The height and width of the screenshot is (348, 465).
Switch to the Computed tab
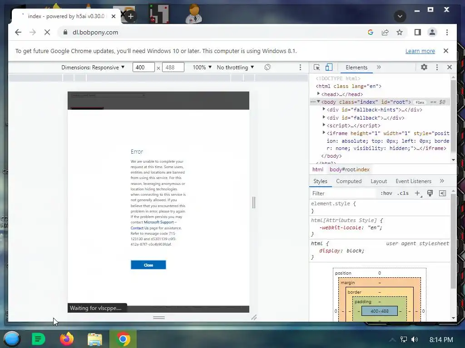(x=349, y=181)
